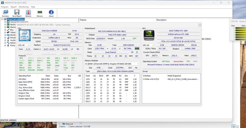The height and width of the screenshot is (128, 246).
Task: Click ASUS TURBO GTX 1080 field
Action: (x=178, y=31)
